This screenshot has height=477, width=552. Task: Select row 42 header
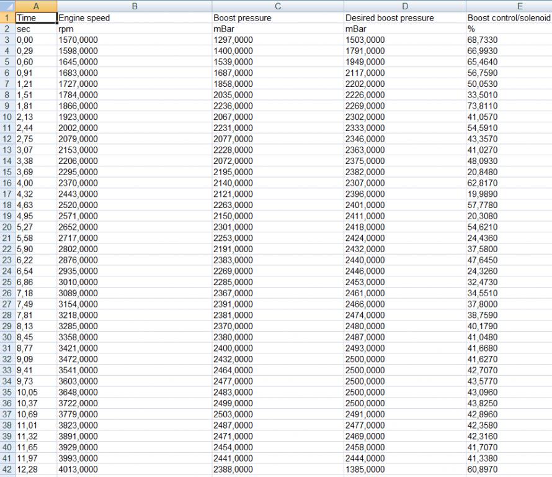pyautogui.click(x=7, y=470)
